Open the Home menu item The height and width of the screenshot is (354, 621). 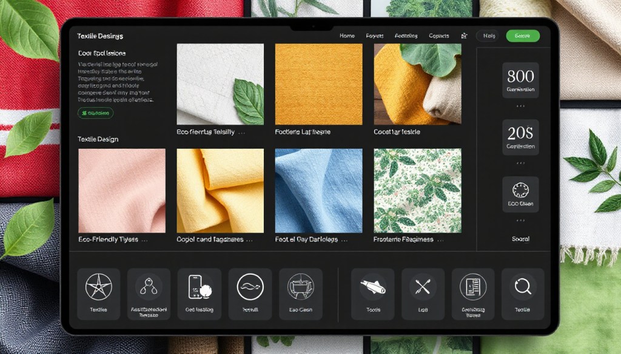tap(346, 36)
